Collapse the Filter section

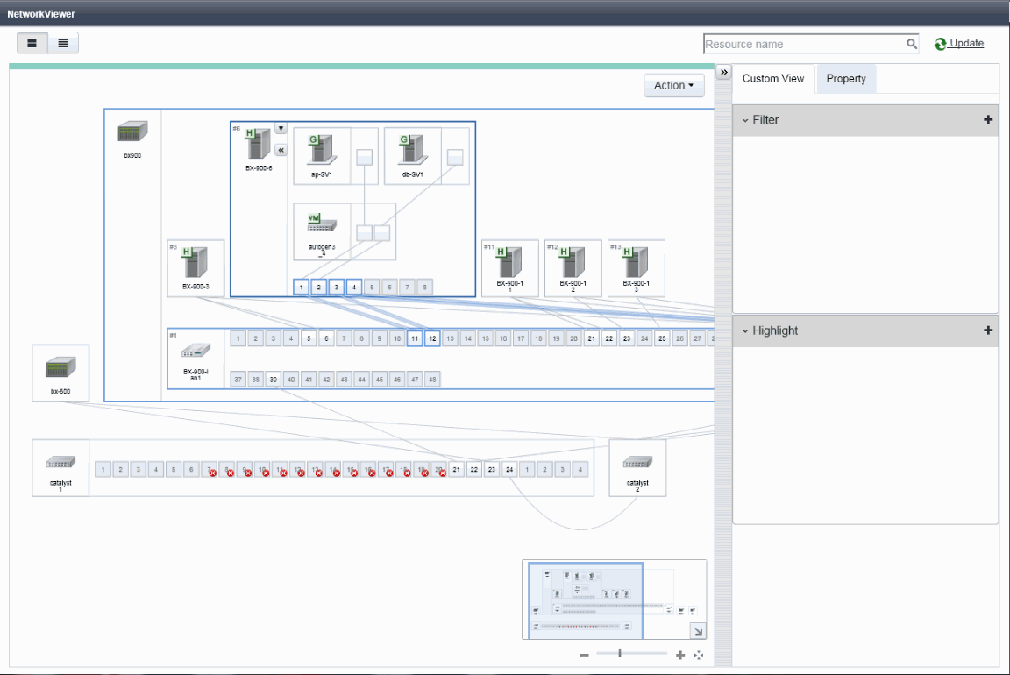coord(745,120)
